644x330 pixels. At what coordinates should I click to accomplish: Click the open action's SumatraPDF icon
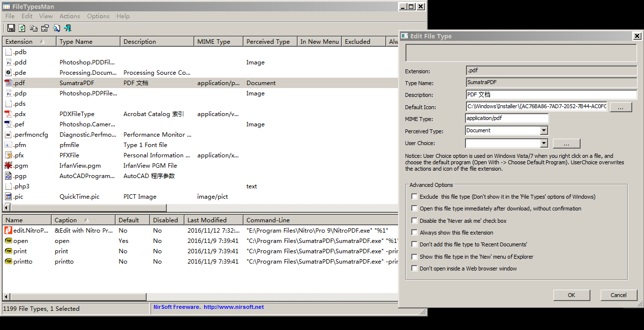pyautogui.click(x=8, y=241)
